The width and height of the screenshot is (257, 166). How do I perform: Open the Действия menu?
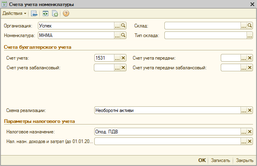(14, 14)
